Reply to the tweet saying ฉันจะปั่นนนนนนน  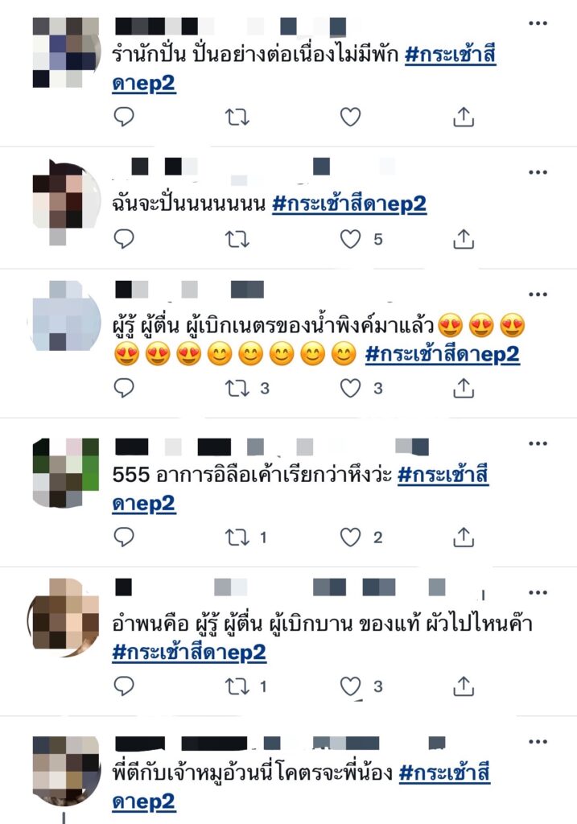point(124,239)
